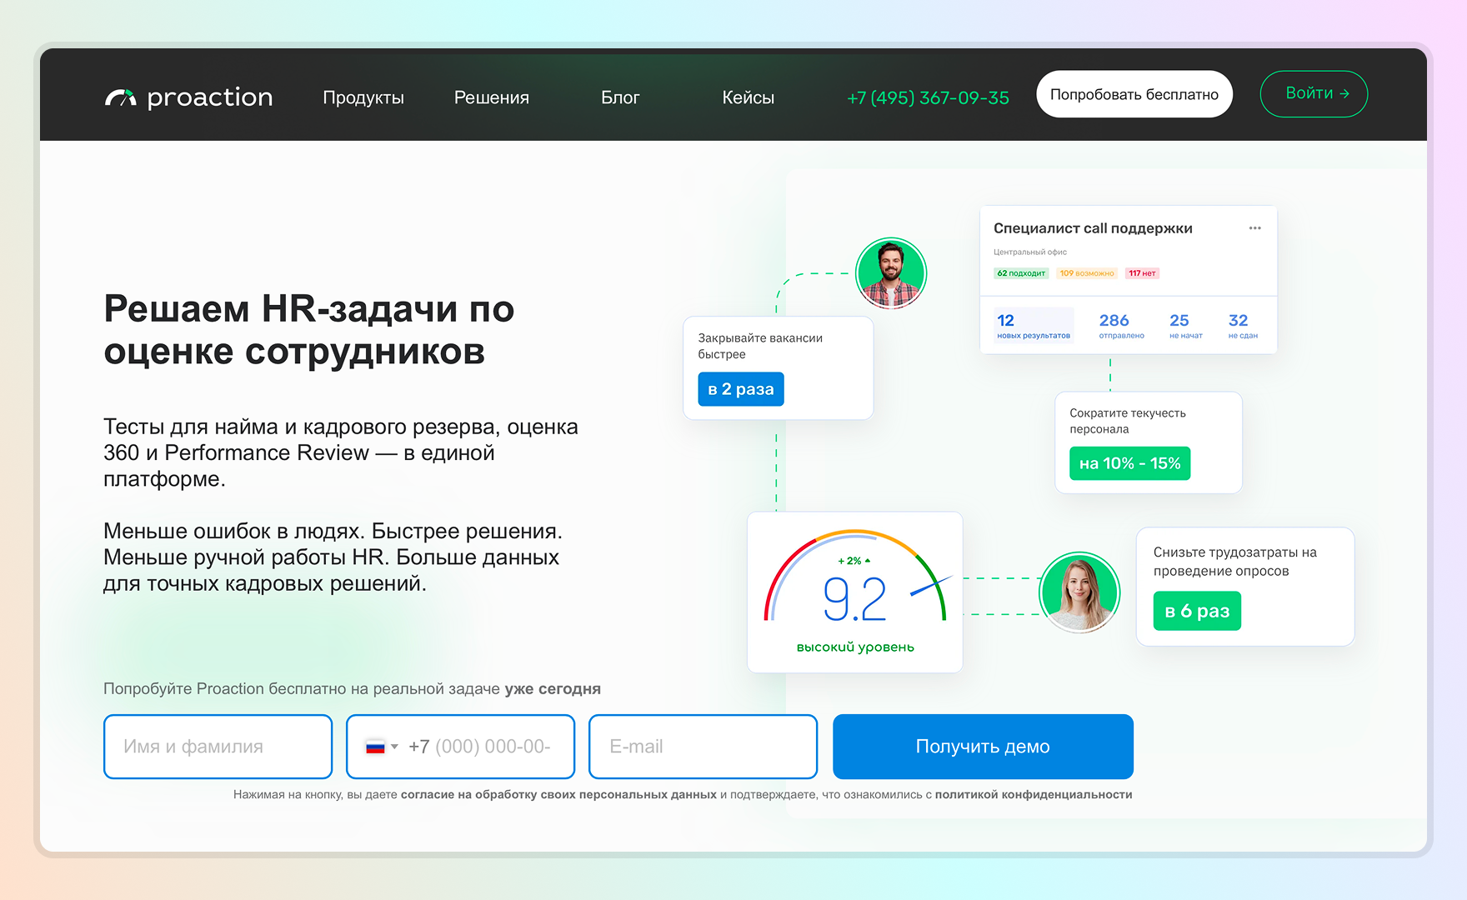Click the 9.2 score gauge
This screenshot has width=1467, height=900.
coord(855,592)
